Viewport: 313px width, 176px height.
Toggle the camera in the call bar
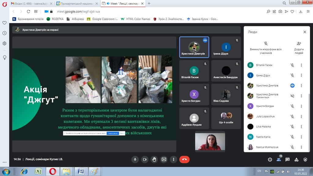[x=145, y=159]
